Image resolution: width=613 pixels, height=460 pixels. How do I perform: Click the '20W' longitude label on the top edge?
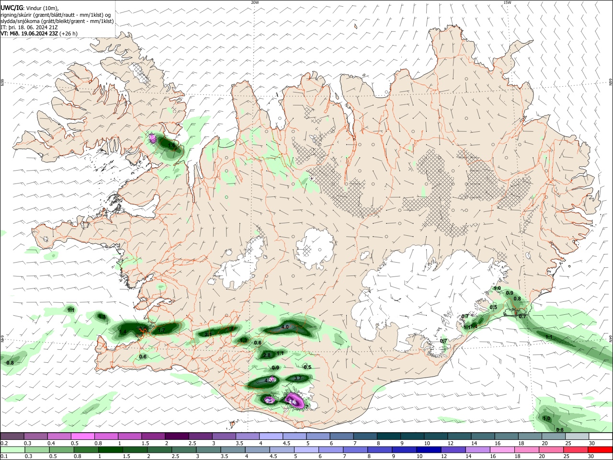pyautogui.click(x=255, y=2)
